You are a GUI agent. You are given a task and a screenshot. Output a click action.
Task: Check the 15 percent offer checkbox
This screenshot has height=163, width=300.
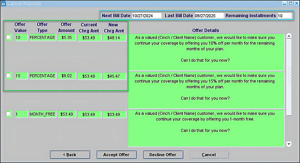pyautogui.click(x=8, y=75)
